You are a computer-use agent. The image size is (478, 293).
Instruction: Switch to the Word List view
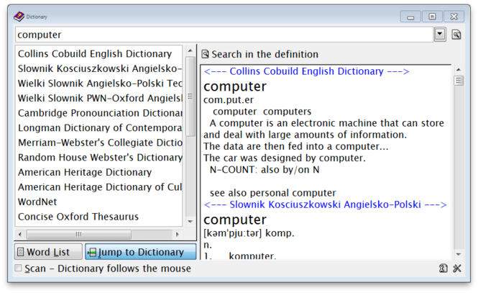coord(48,252)
